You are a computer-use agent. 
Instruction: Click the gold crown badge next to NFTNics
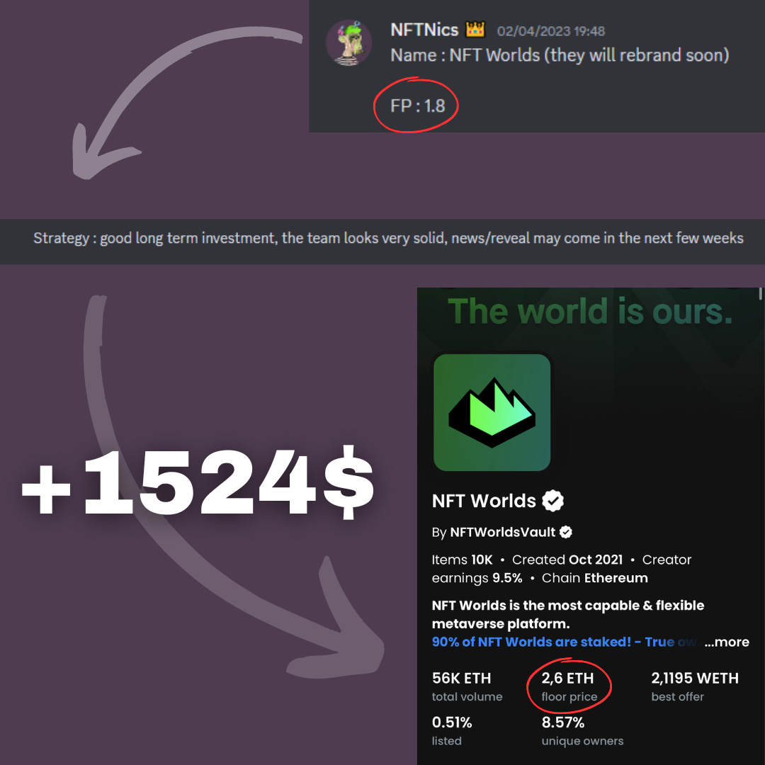click(475, 30)
